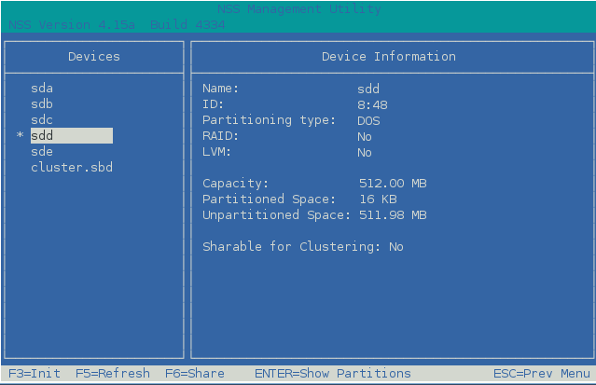Click the Device Information panel header
The height and width of the screenshot is (385, 596).
click(x=389, y=57)
